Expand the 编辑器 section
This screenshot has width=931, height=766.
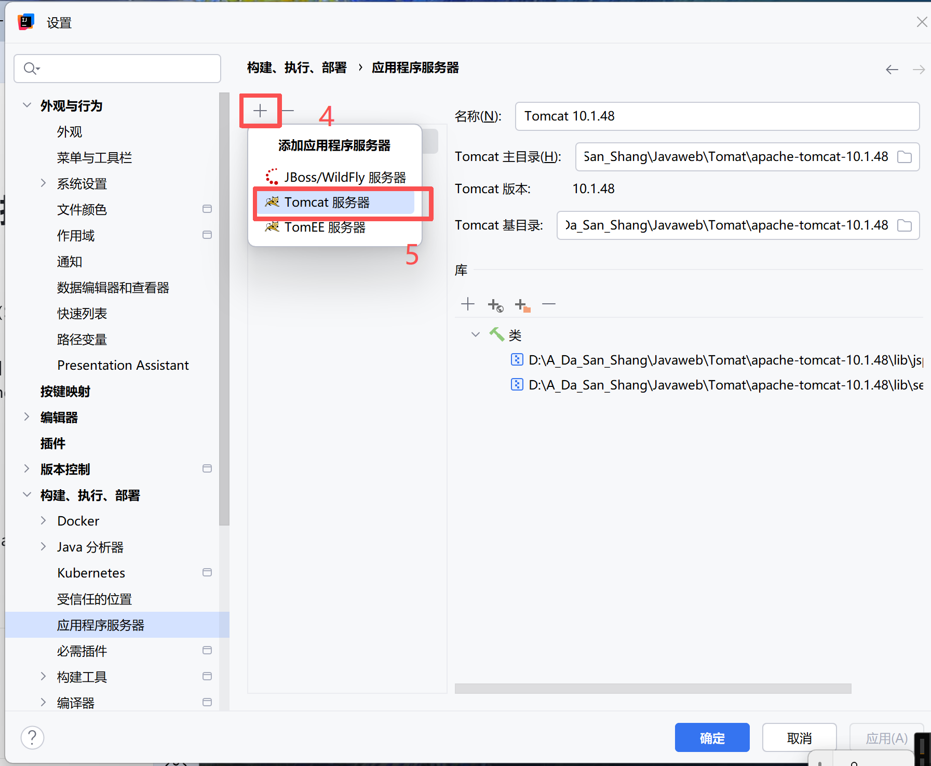click(27, 417)
